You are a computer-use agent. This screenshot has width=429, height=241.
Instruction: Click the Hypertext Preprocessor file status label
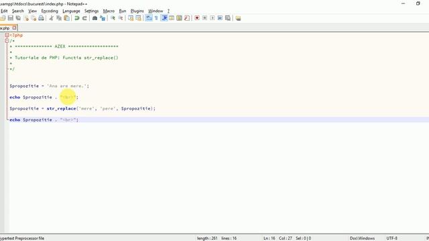click(22, 238)
